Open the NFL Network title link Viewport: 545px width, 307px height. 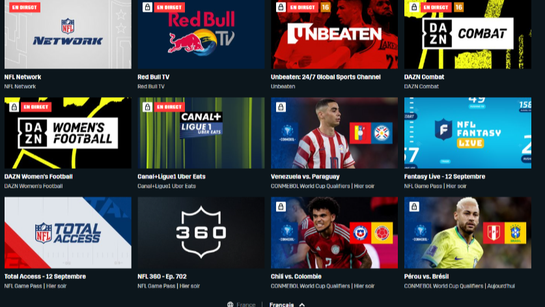23,77
